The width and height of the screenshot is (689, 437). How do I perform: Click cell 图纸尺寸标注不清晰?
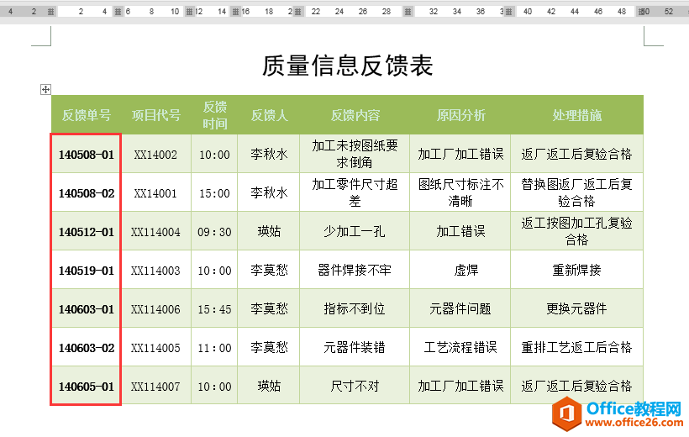[x=460, y=192]
